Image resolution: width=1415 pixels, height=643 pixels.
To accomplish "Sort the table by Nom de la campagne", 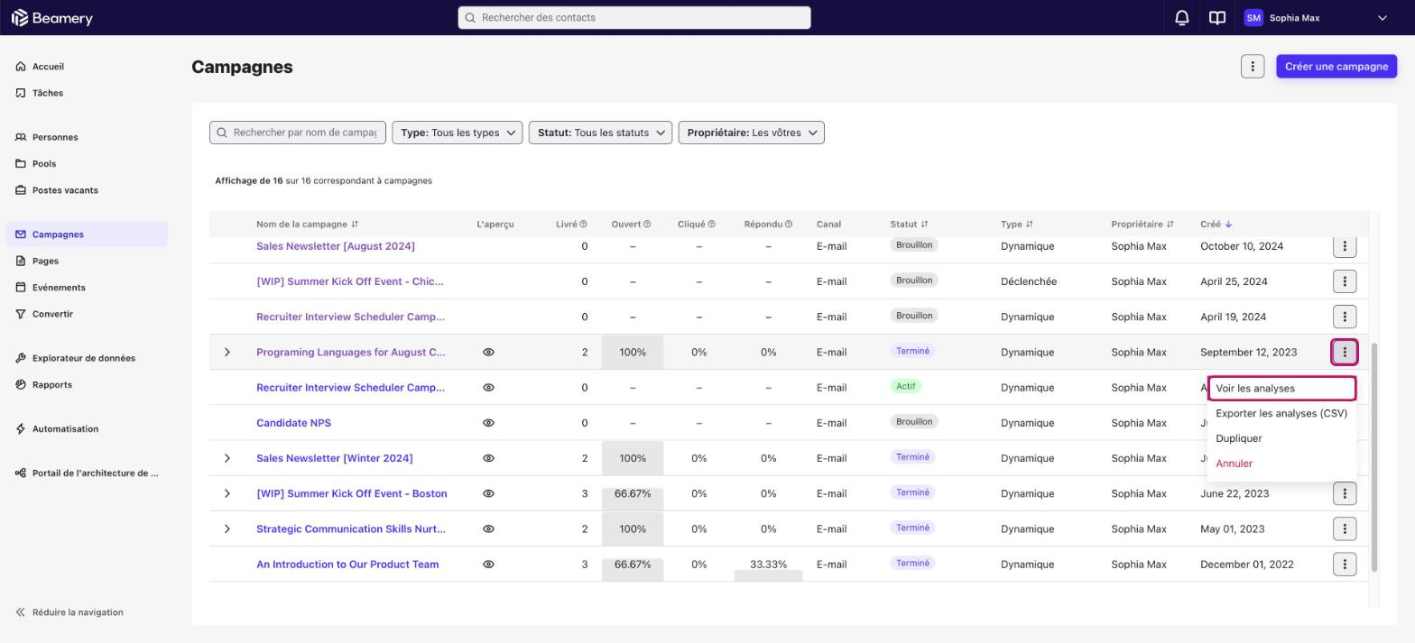I will (x=355, y=225).
